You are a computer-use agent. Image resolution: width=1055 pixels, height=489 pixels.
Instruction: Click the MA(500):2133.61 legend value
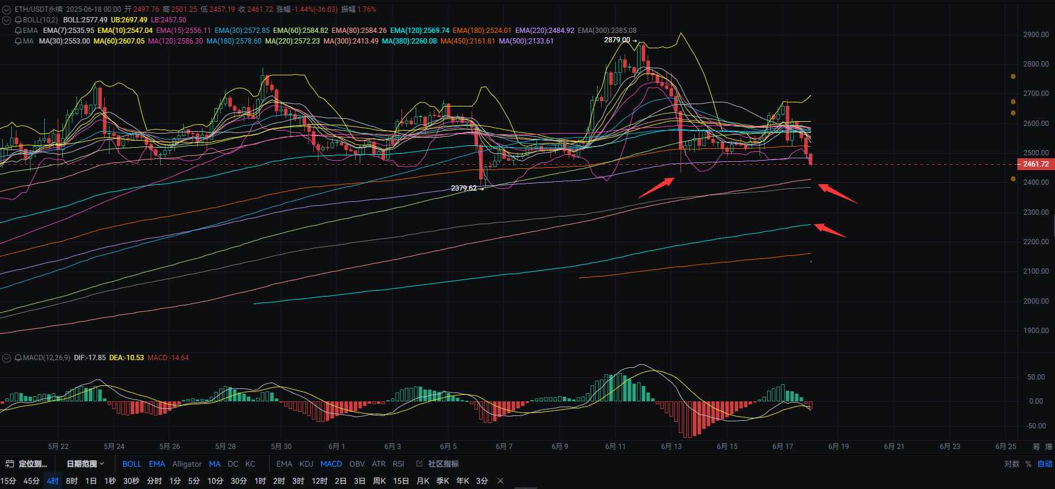[526, 41]
